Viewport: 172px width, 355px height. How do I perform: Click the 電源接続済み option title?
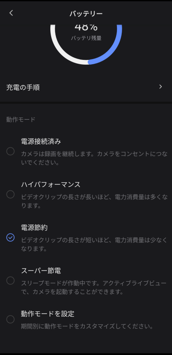coord(41,142)
